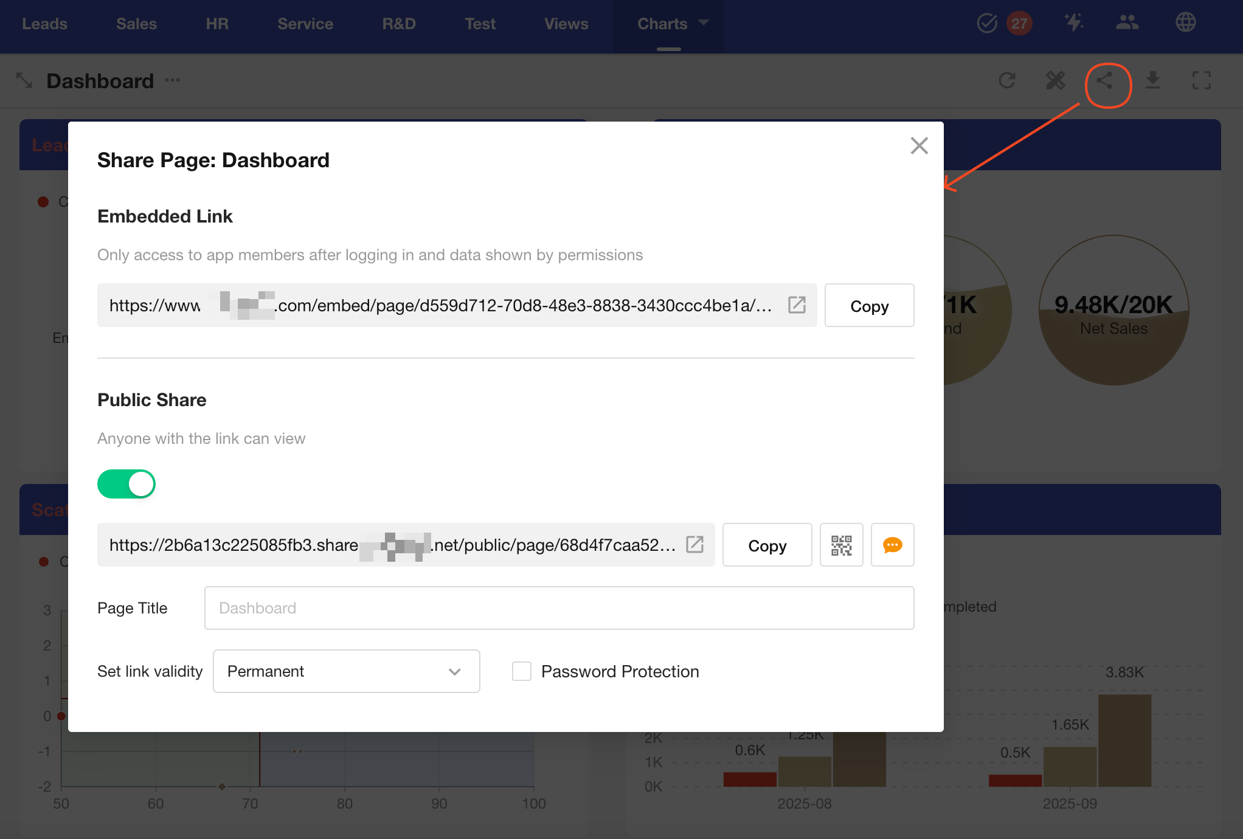The width and height of the screenshot is (1243, 839).
Task: Click the share icon in the dashboard toolbar
Action: coord(1105,80)
